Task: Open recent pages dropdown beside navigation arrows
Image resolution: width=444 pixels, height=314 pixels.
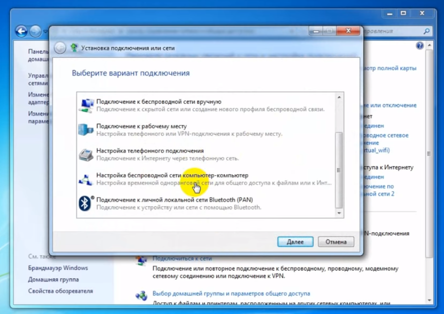Action: pos(45,31)
